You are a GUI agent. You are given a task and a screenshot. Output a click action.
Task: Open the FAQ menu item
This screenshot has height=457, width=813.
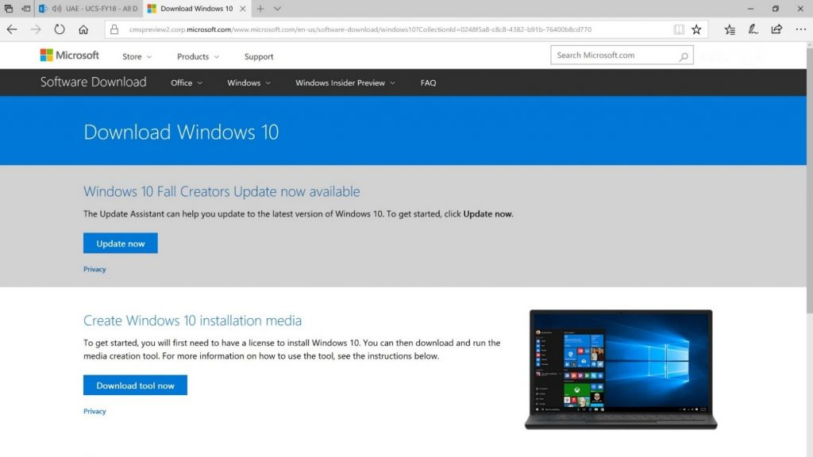[x=428, y=83]
